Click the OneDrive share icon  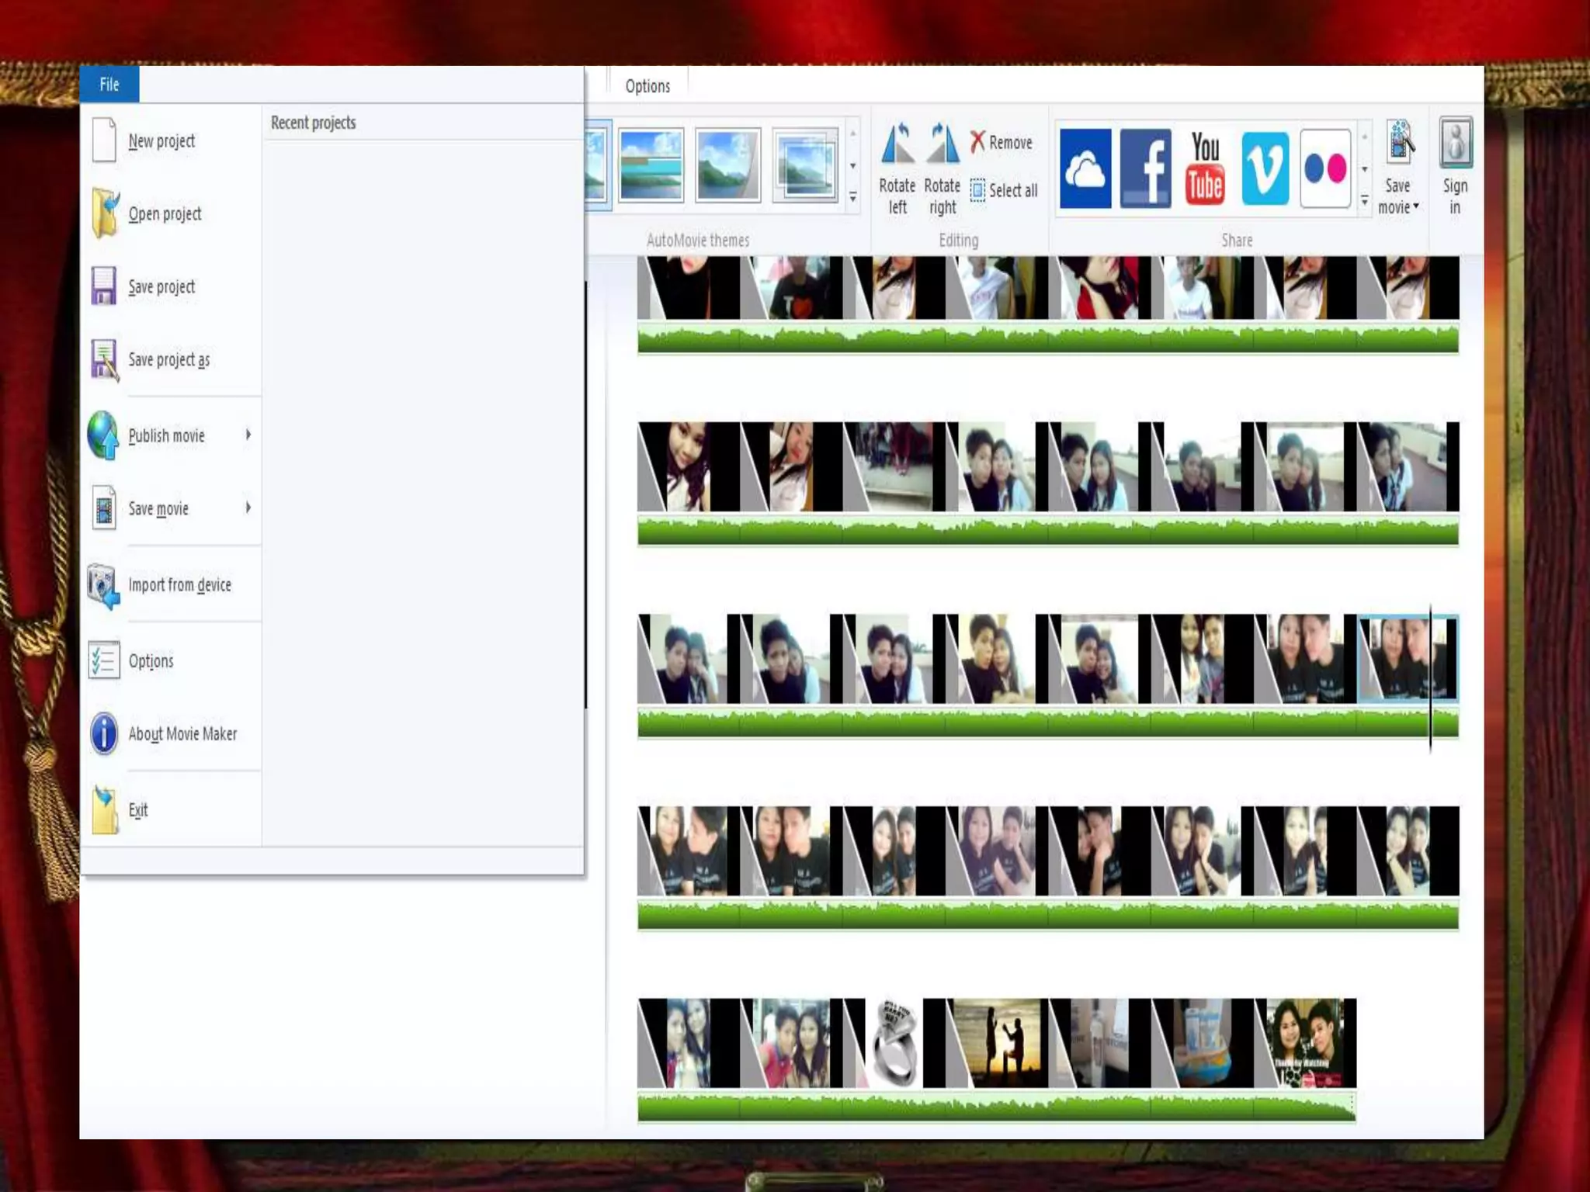coord(1085,169)
